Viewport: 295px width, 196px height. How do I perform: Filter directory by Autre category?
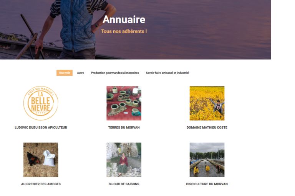tap(81, 73)
